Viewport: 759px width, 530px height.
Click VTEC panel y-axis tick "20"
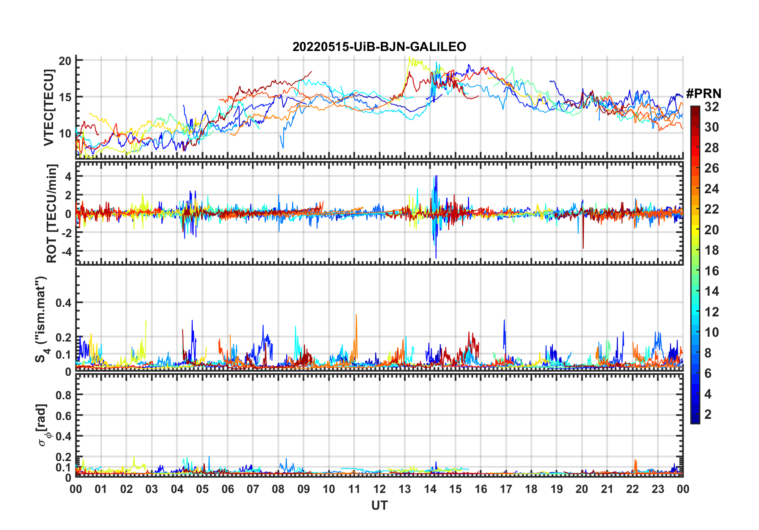click(x=65, y=61)
